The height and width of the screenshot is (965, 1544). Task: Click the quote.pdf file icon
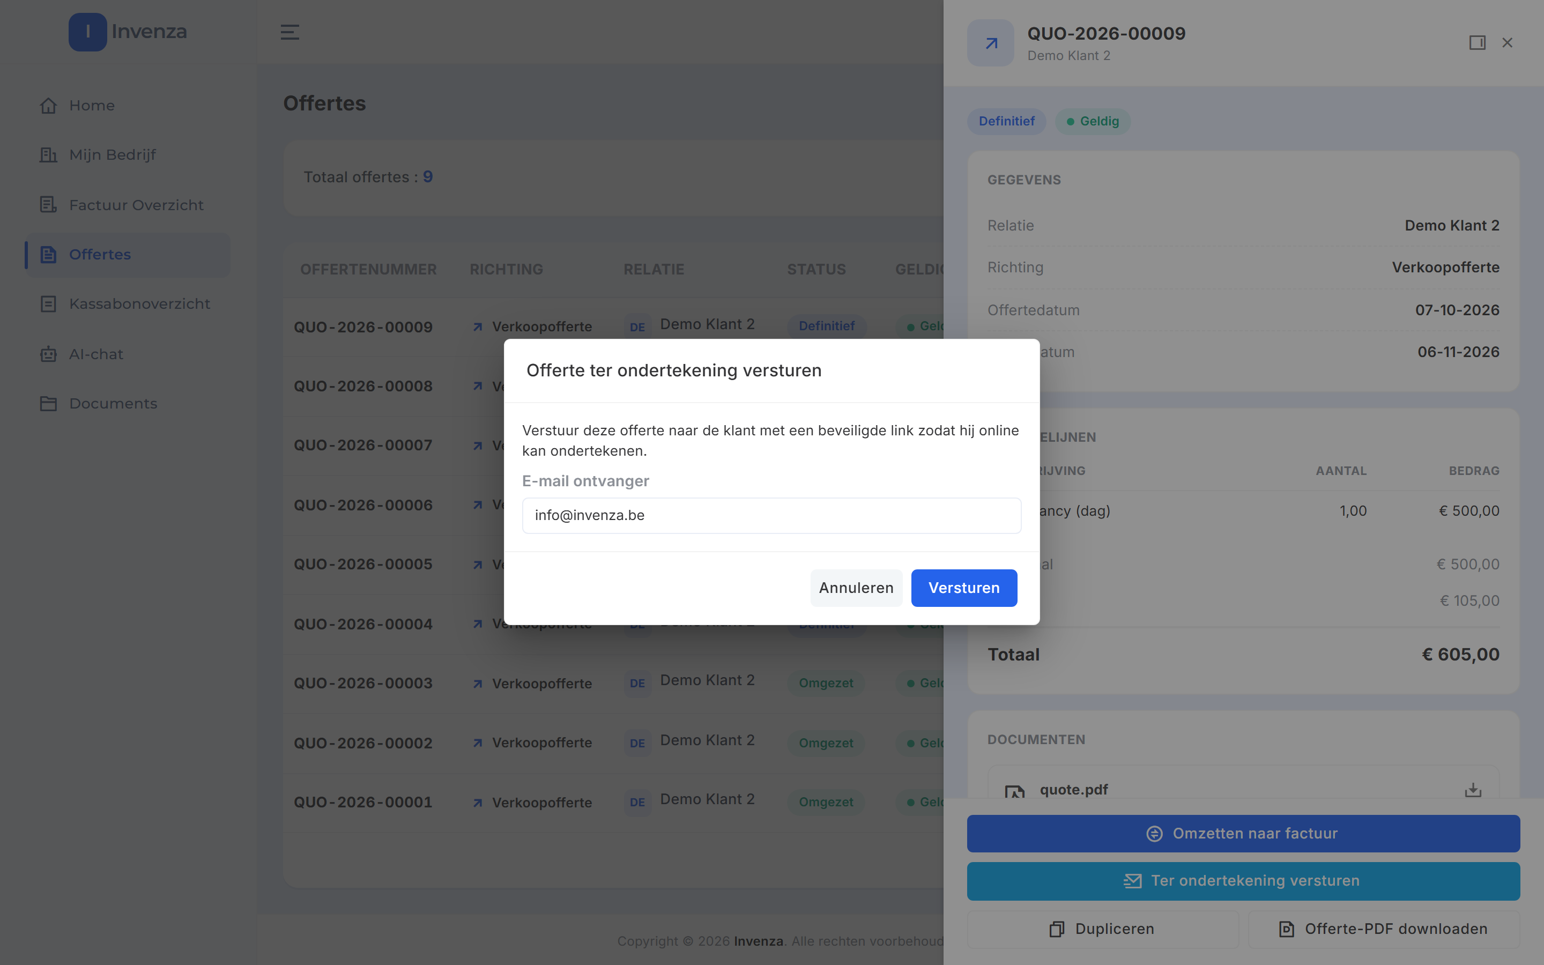[1014, 791]
